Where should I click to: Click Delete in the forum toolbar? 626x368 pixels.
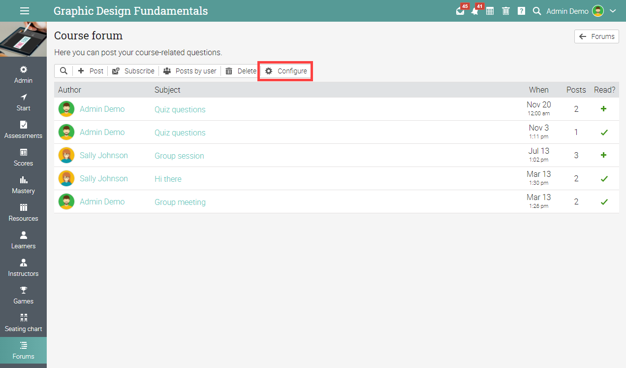(241, 71)
